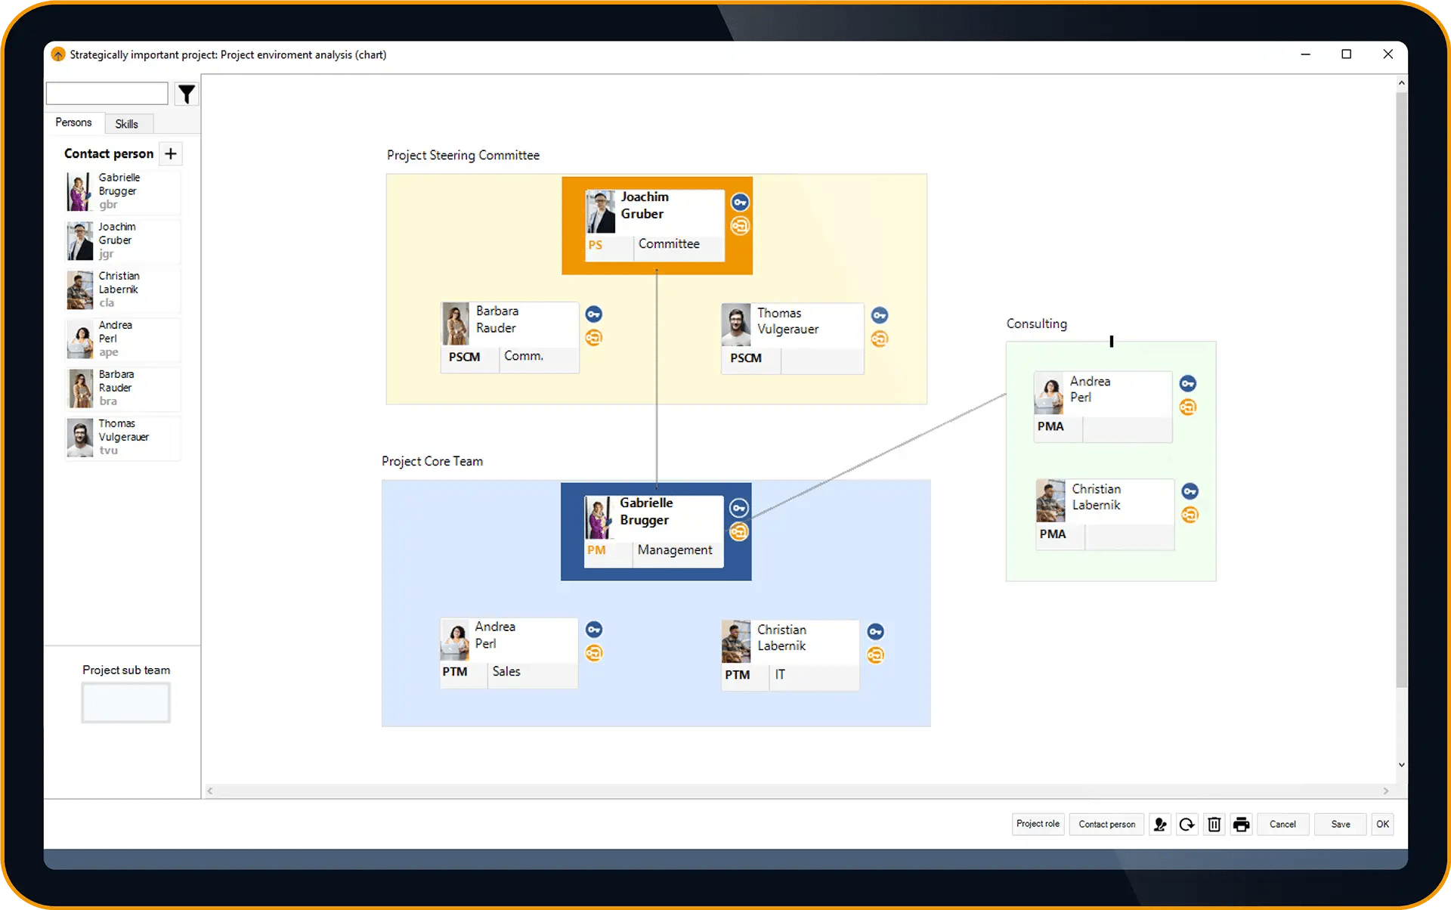Screen dimensions: 1451x910
Task: Click the Project role button
Action: tap(1038, 824)
